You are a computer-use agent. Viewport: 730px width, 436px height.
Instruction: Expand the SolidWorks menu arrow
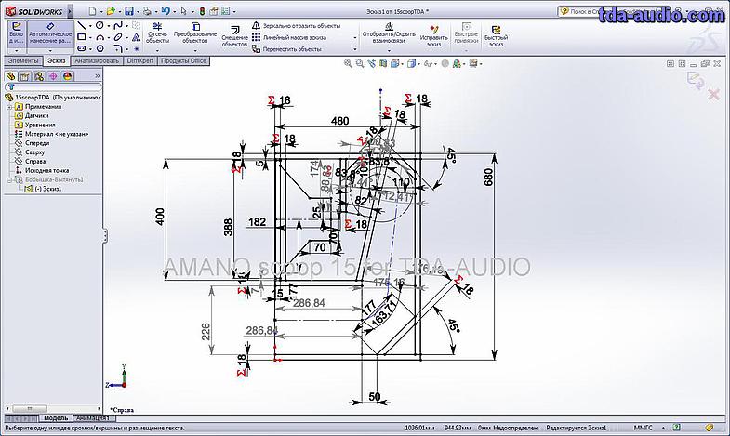(x=70, y=11)
